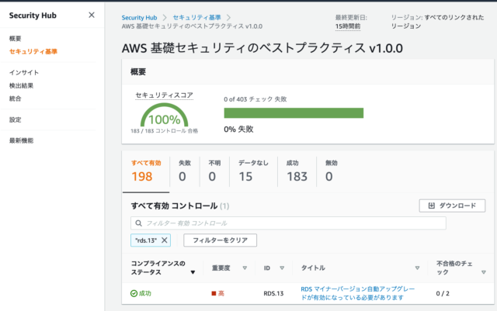Click the フィルターをクリア button
Screen dimensions: 497x311
pyautogui.click(x=220, y=240)
